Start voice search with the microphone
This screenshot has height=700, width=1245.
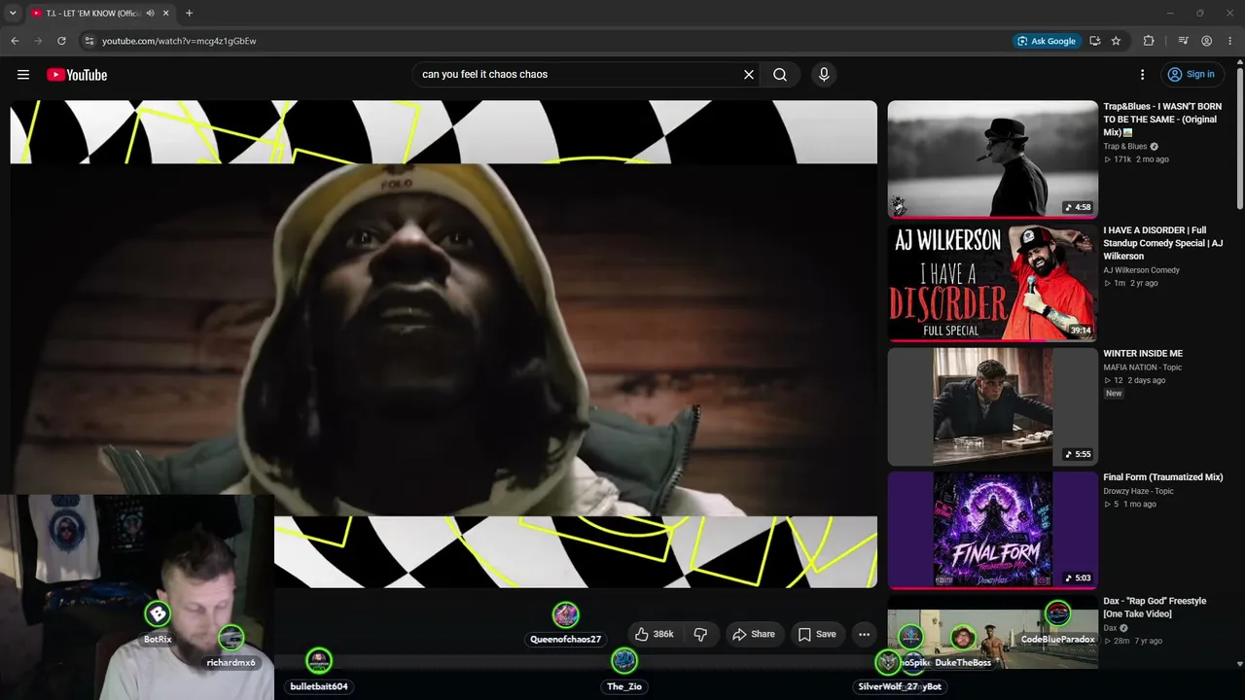(824, 75)
